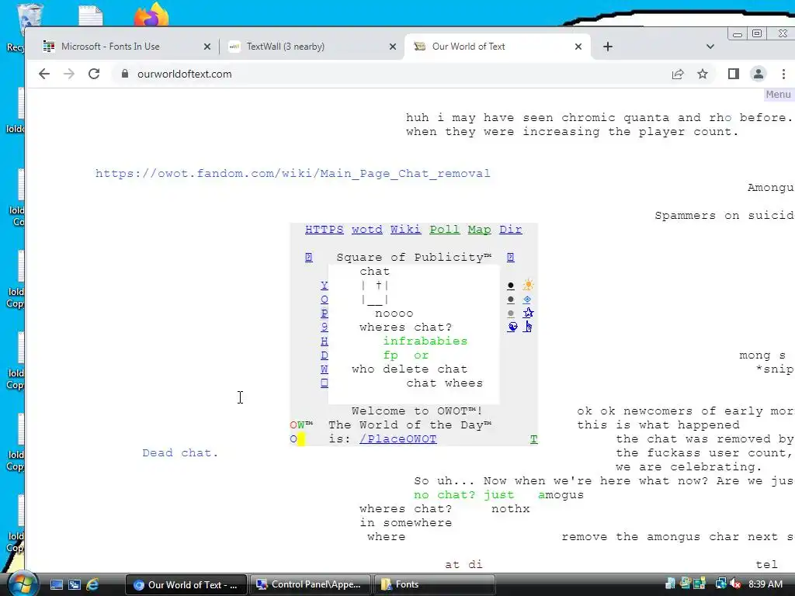Click Our World of Text taskbar button
This screenshot has height=596, width=795.
click(186, 584)
